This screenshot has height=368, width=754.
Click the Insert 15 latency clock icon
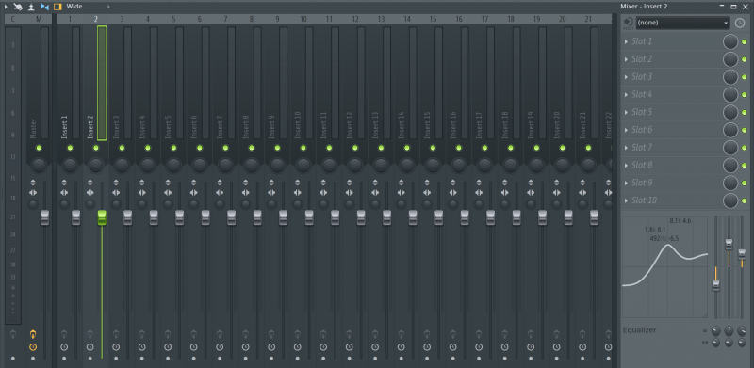pos(428,347)
